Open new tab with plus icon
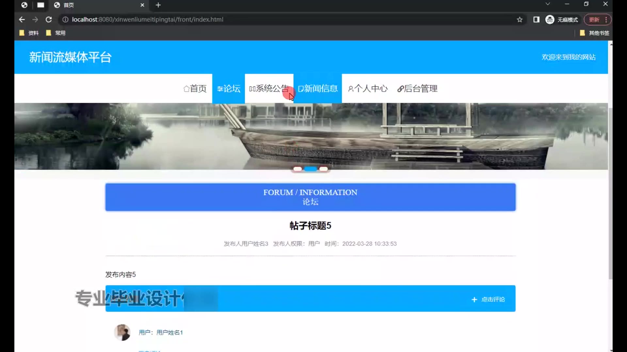627x352 pixels. pos(158,5)
